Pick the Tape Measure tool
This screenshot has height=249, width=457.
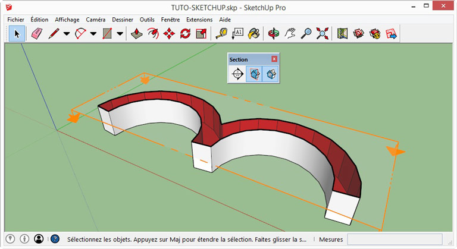[x=221, y=33]
